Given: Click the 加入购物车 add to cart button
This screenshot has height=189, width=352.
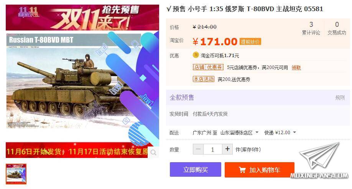Looking at the screenshot, I should [260, 170].
